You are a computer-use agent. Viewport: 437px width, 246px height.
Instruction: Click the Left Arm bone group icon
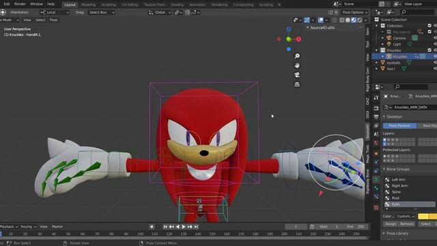pos(387,179)
